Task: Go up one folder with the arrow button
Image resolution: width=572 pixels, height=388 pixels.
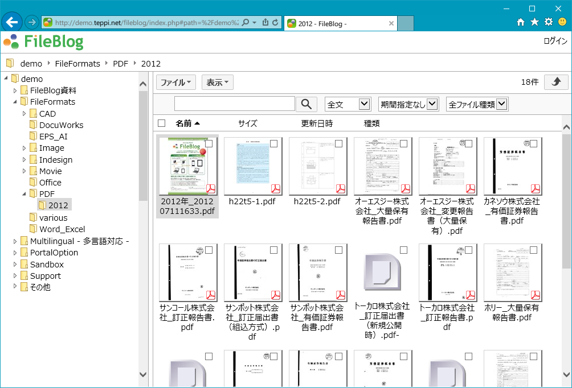Action: pos(556,82)
